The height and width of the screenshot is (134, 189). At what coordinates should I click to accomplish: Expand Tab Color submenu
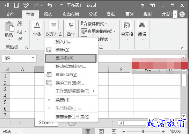click(93, 91)
